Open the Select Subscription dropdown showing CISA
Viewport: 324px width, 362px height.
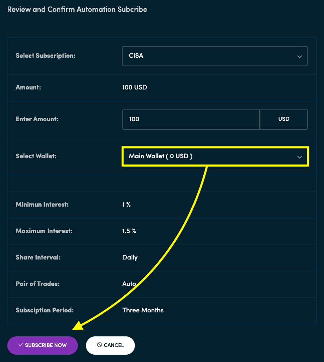(215, 56)
